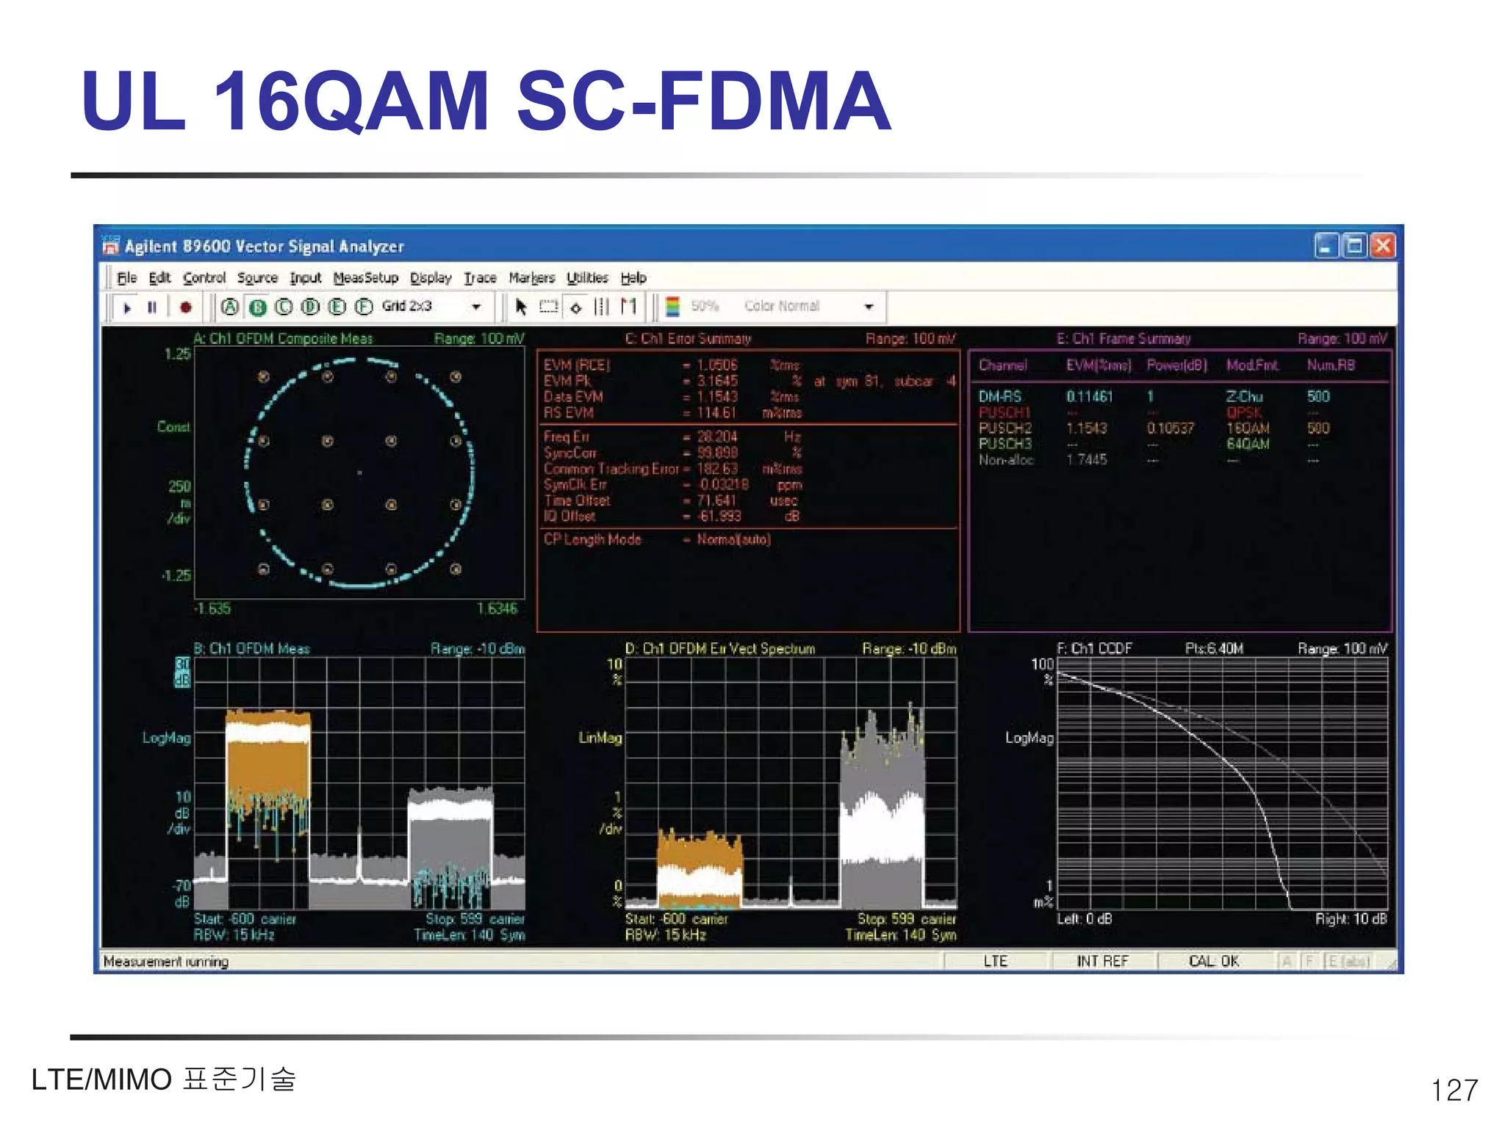Select trace F in the toolbar

pyautogui.click(x=364, y=307)
